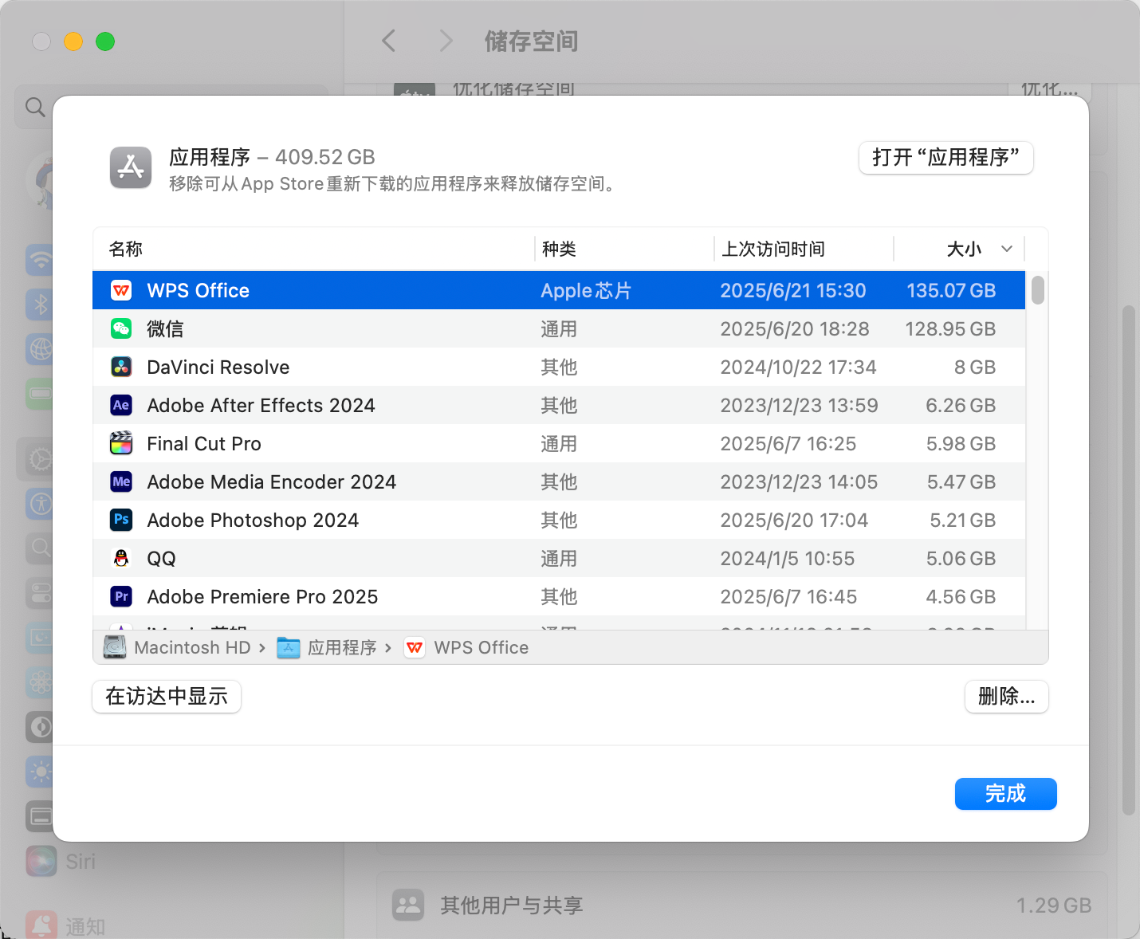Select the Final Cut Pro row name

[x=204, y=443]
